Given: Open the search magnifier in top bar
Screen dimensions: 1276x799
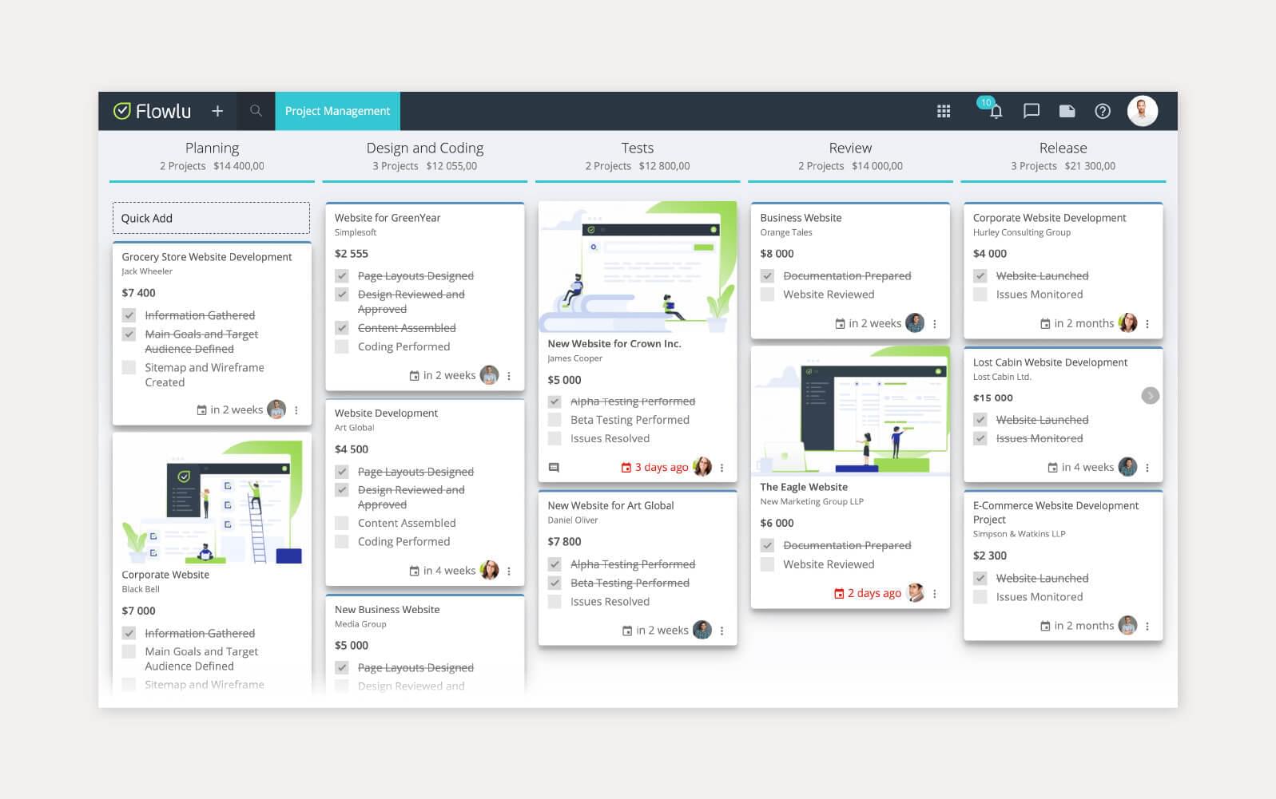Looking at the screenshot, I should (256, 111).
